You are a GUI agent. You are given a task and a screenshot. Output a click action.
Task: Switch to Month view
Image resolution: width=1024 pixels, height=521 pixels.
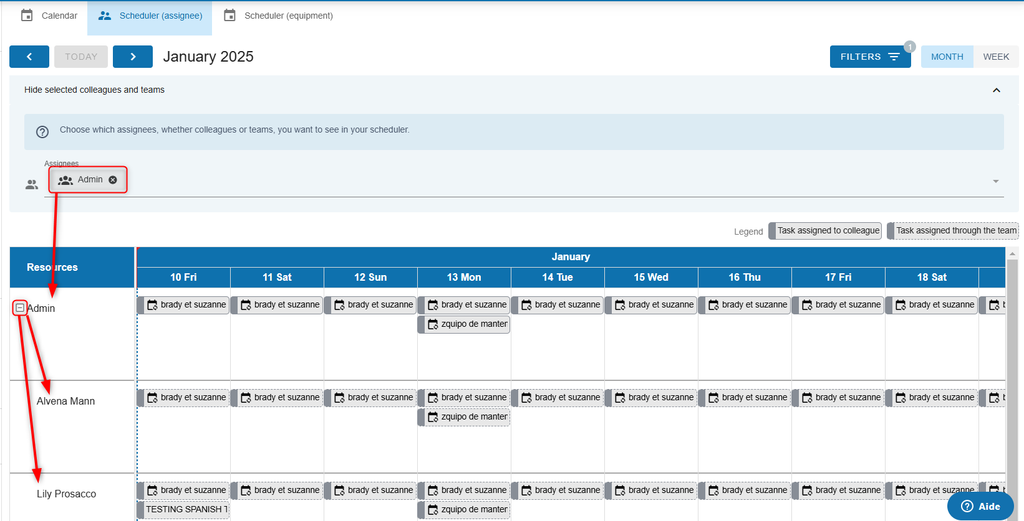click(947, 57)
